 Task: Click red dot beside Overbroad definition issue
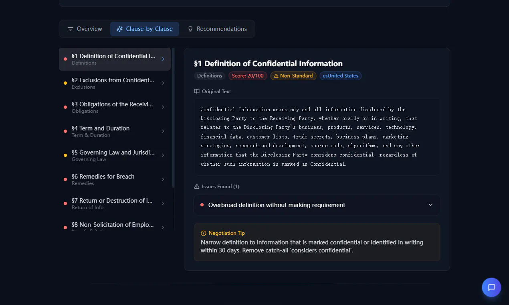(x=202, y=205)
